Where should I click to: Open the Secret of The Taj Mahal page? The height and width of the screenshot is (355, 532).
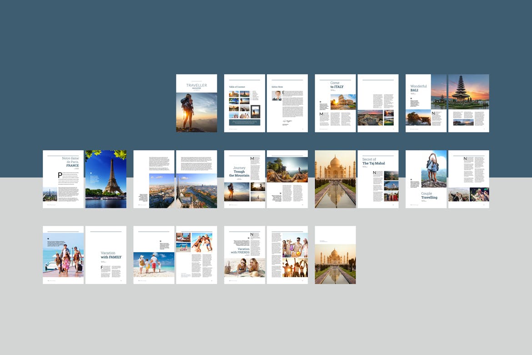pos(378,179)
